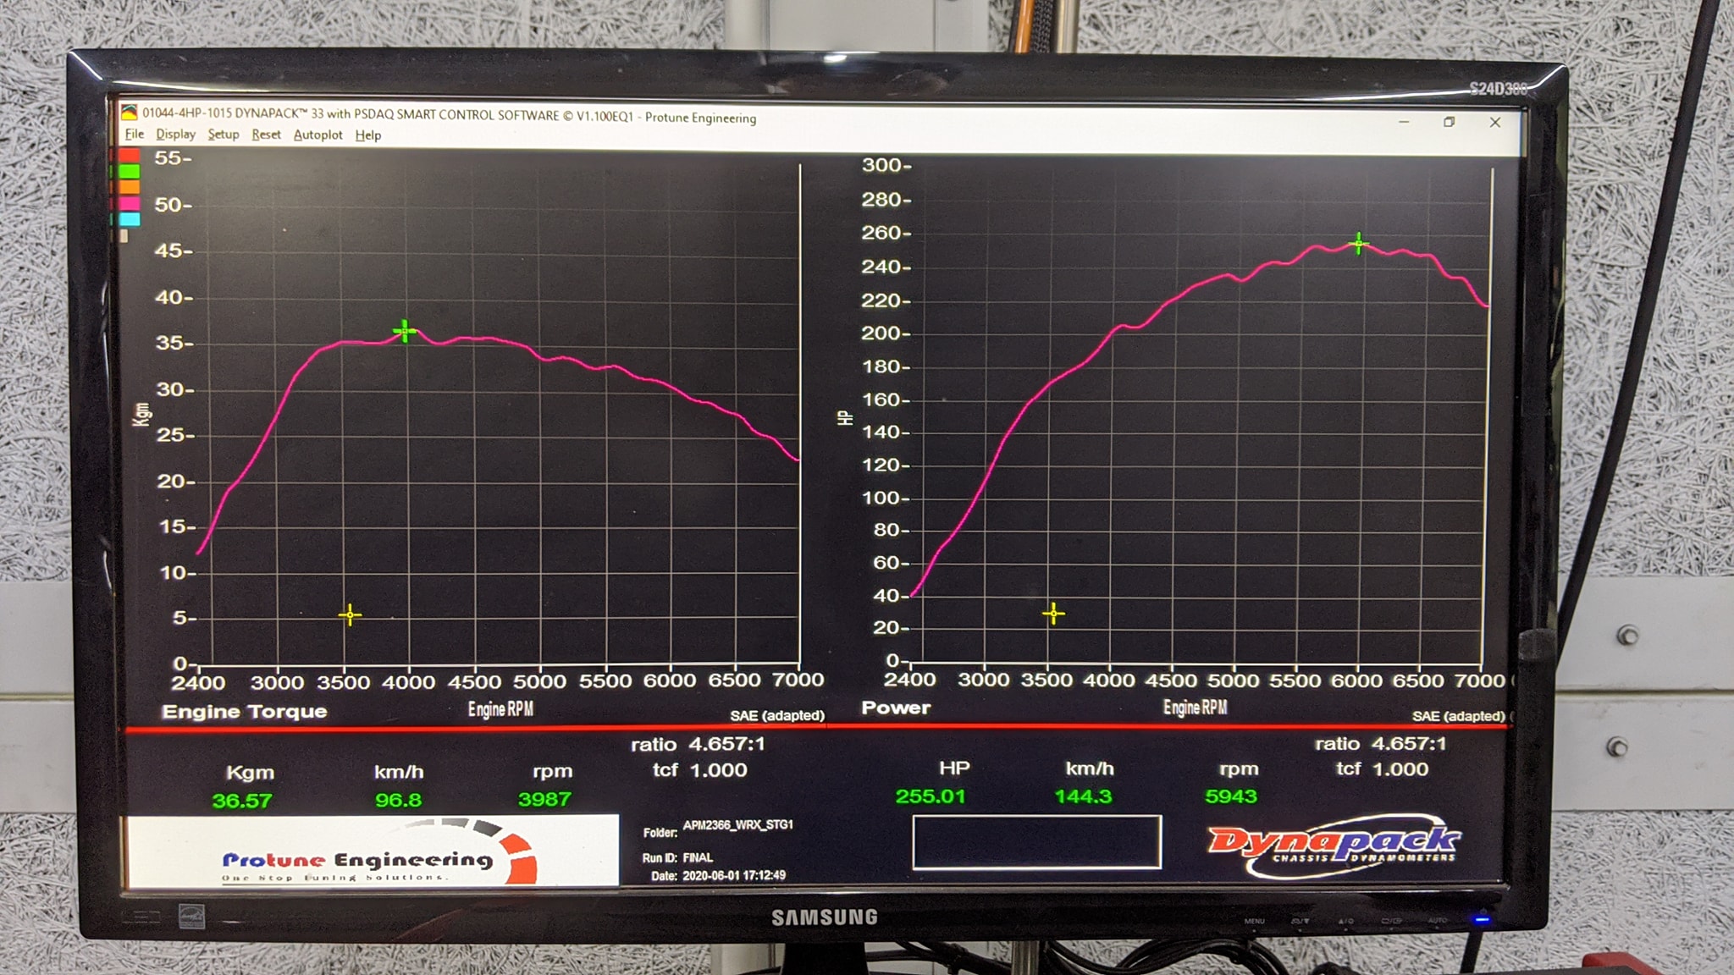Click the yellow cursor marker on power graph
Image resolution: width=1734 pixels, height=975 pixels.
coord(1053,613)
